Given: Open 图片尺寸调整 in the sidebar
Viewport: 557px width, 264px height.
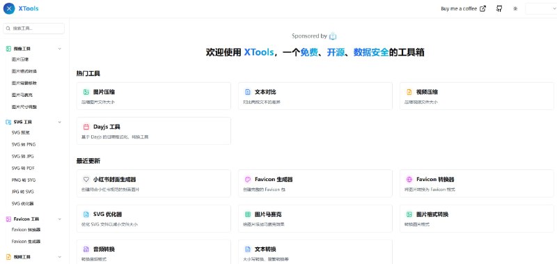Looking at the screenshot, I should pyautogui.click(x=24, y=107).
